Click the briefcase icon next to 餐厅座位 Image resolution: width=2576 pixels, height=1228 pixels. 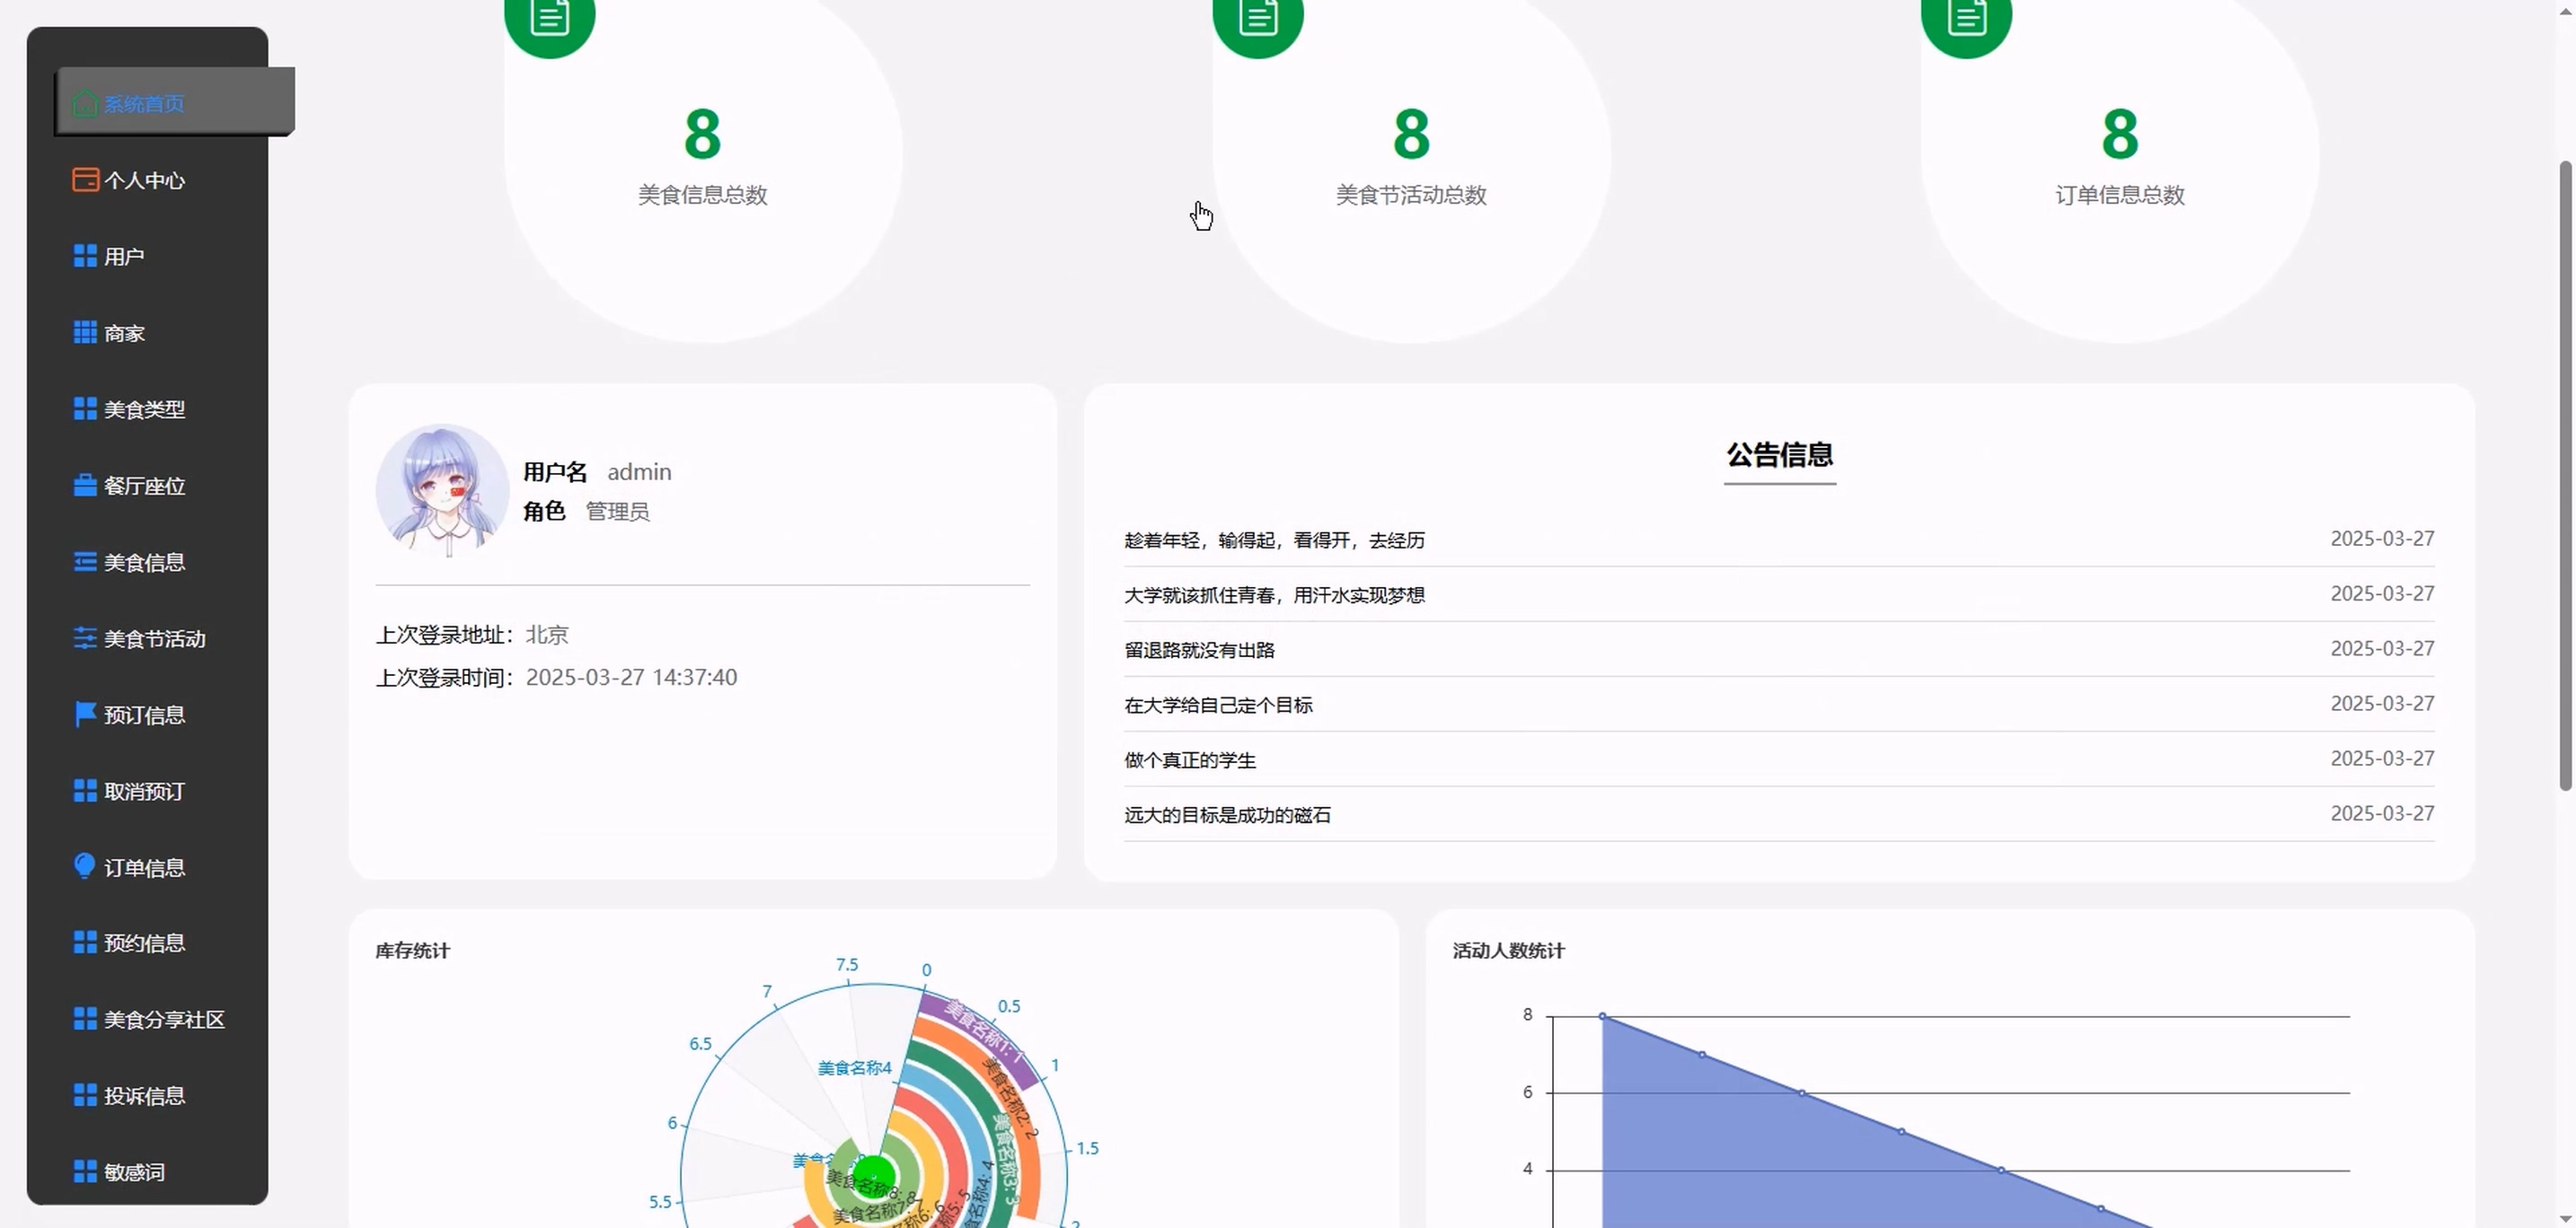85,486
